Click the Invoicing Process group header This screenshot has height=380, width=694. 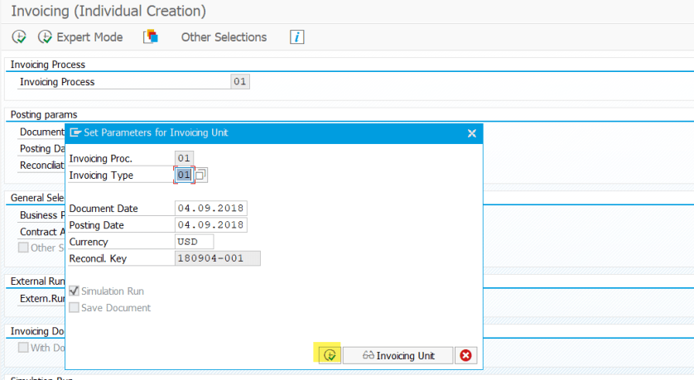pos(48,65)
